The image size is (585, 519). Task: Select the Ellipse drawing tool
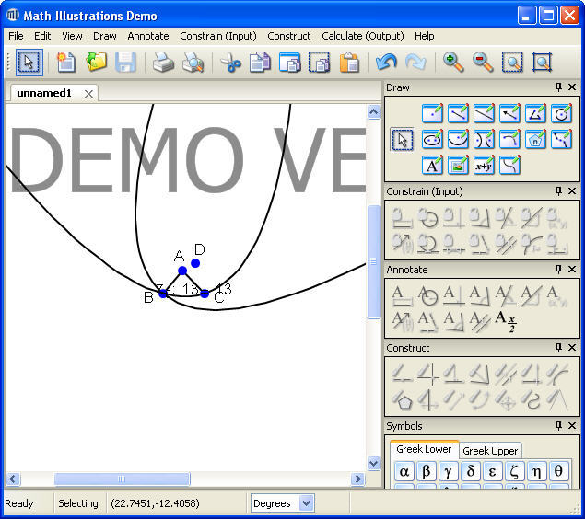[x=432, y=139]
